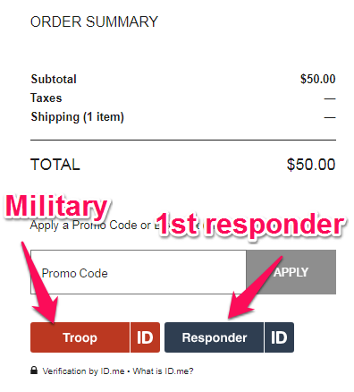Click the ID badge on Responder button
The image size is (354, 392).
tap(279, 337)
